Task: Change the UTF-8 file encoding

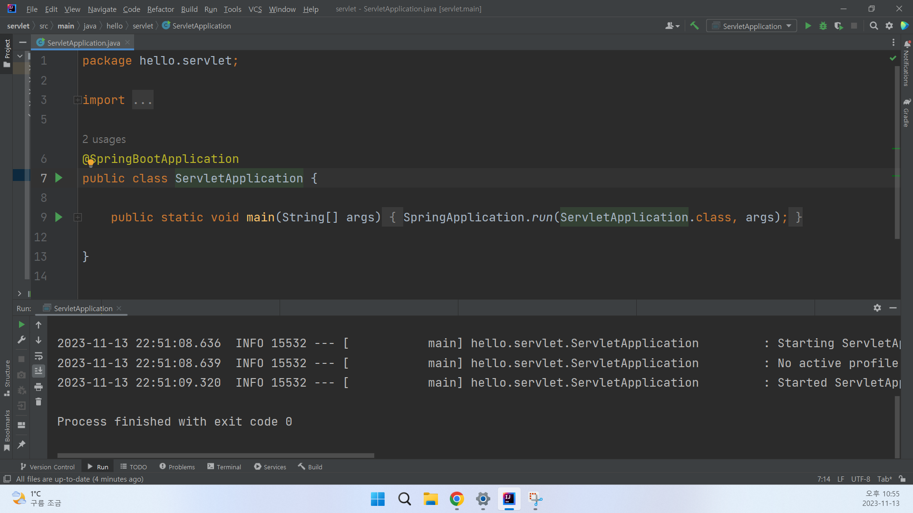Action: [860, 479]
